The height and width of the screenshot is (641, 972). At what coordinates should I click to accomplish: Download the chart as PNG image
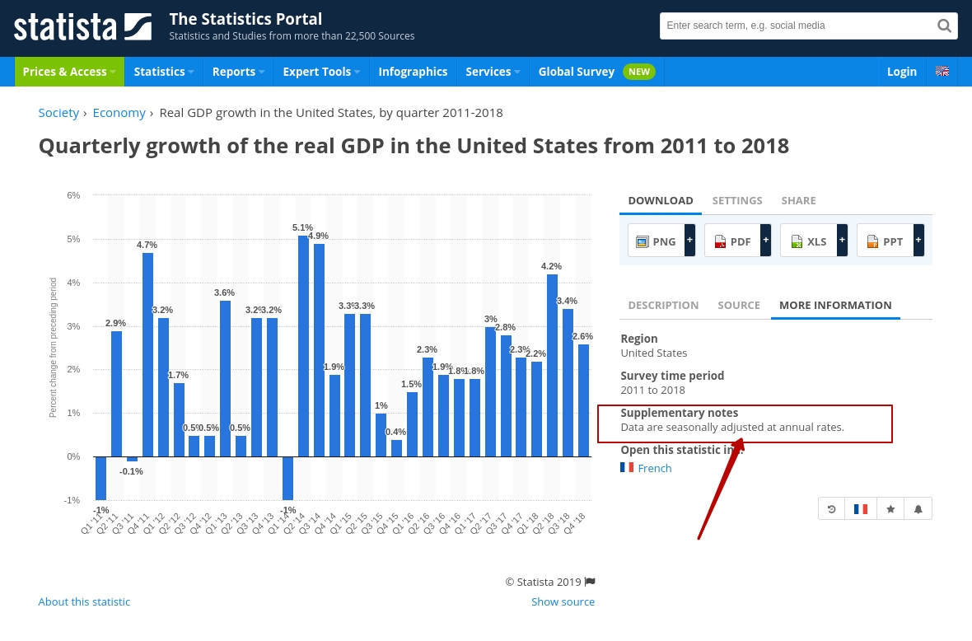click(x=656, y=241)
